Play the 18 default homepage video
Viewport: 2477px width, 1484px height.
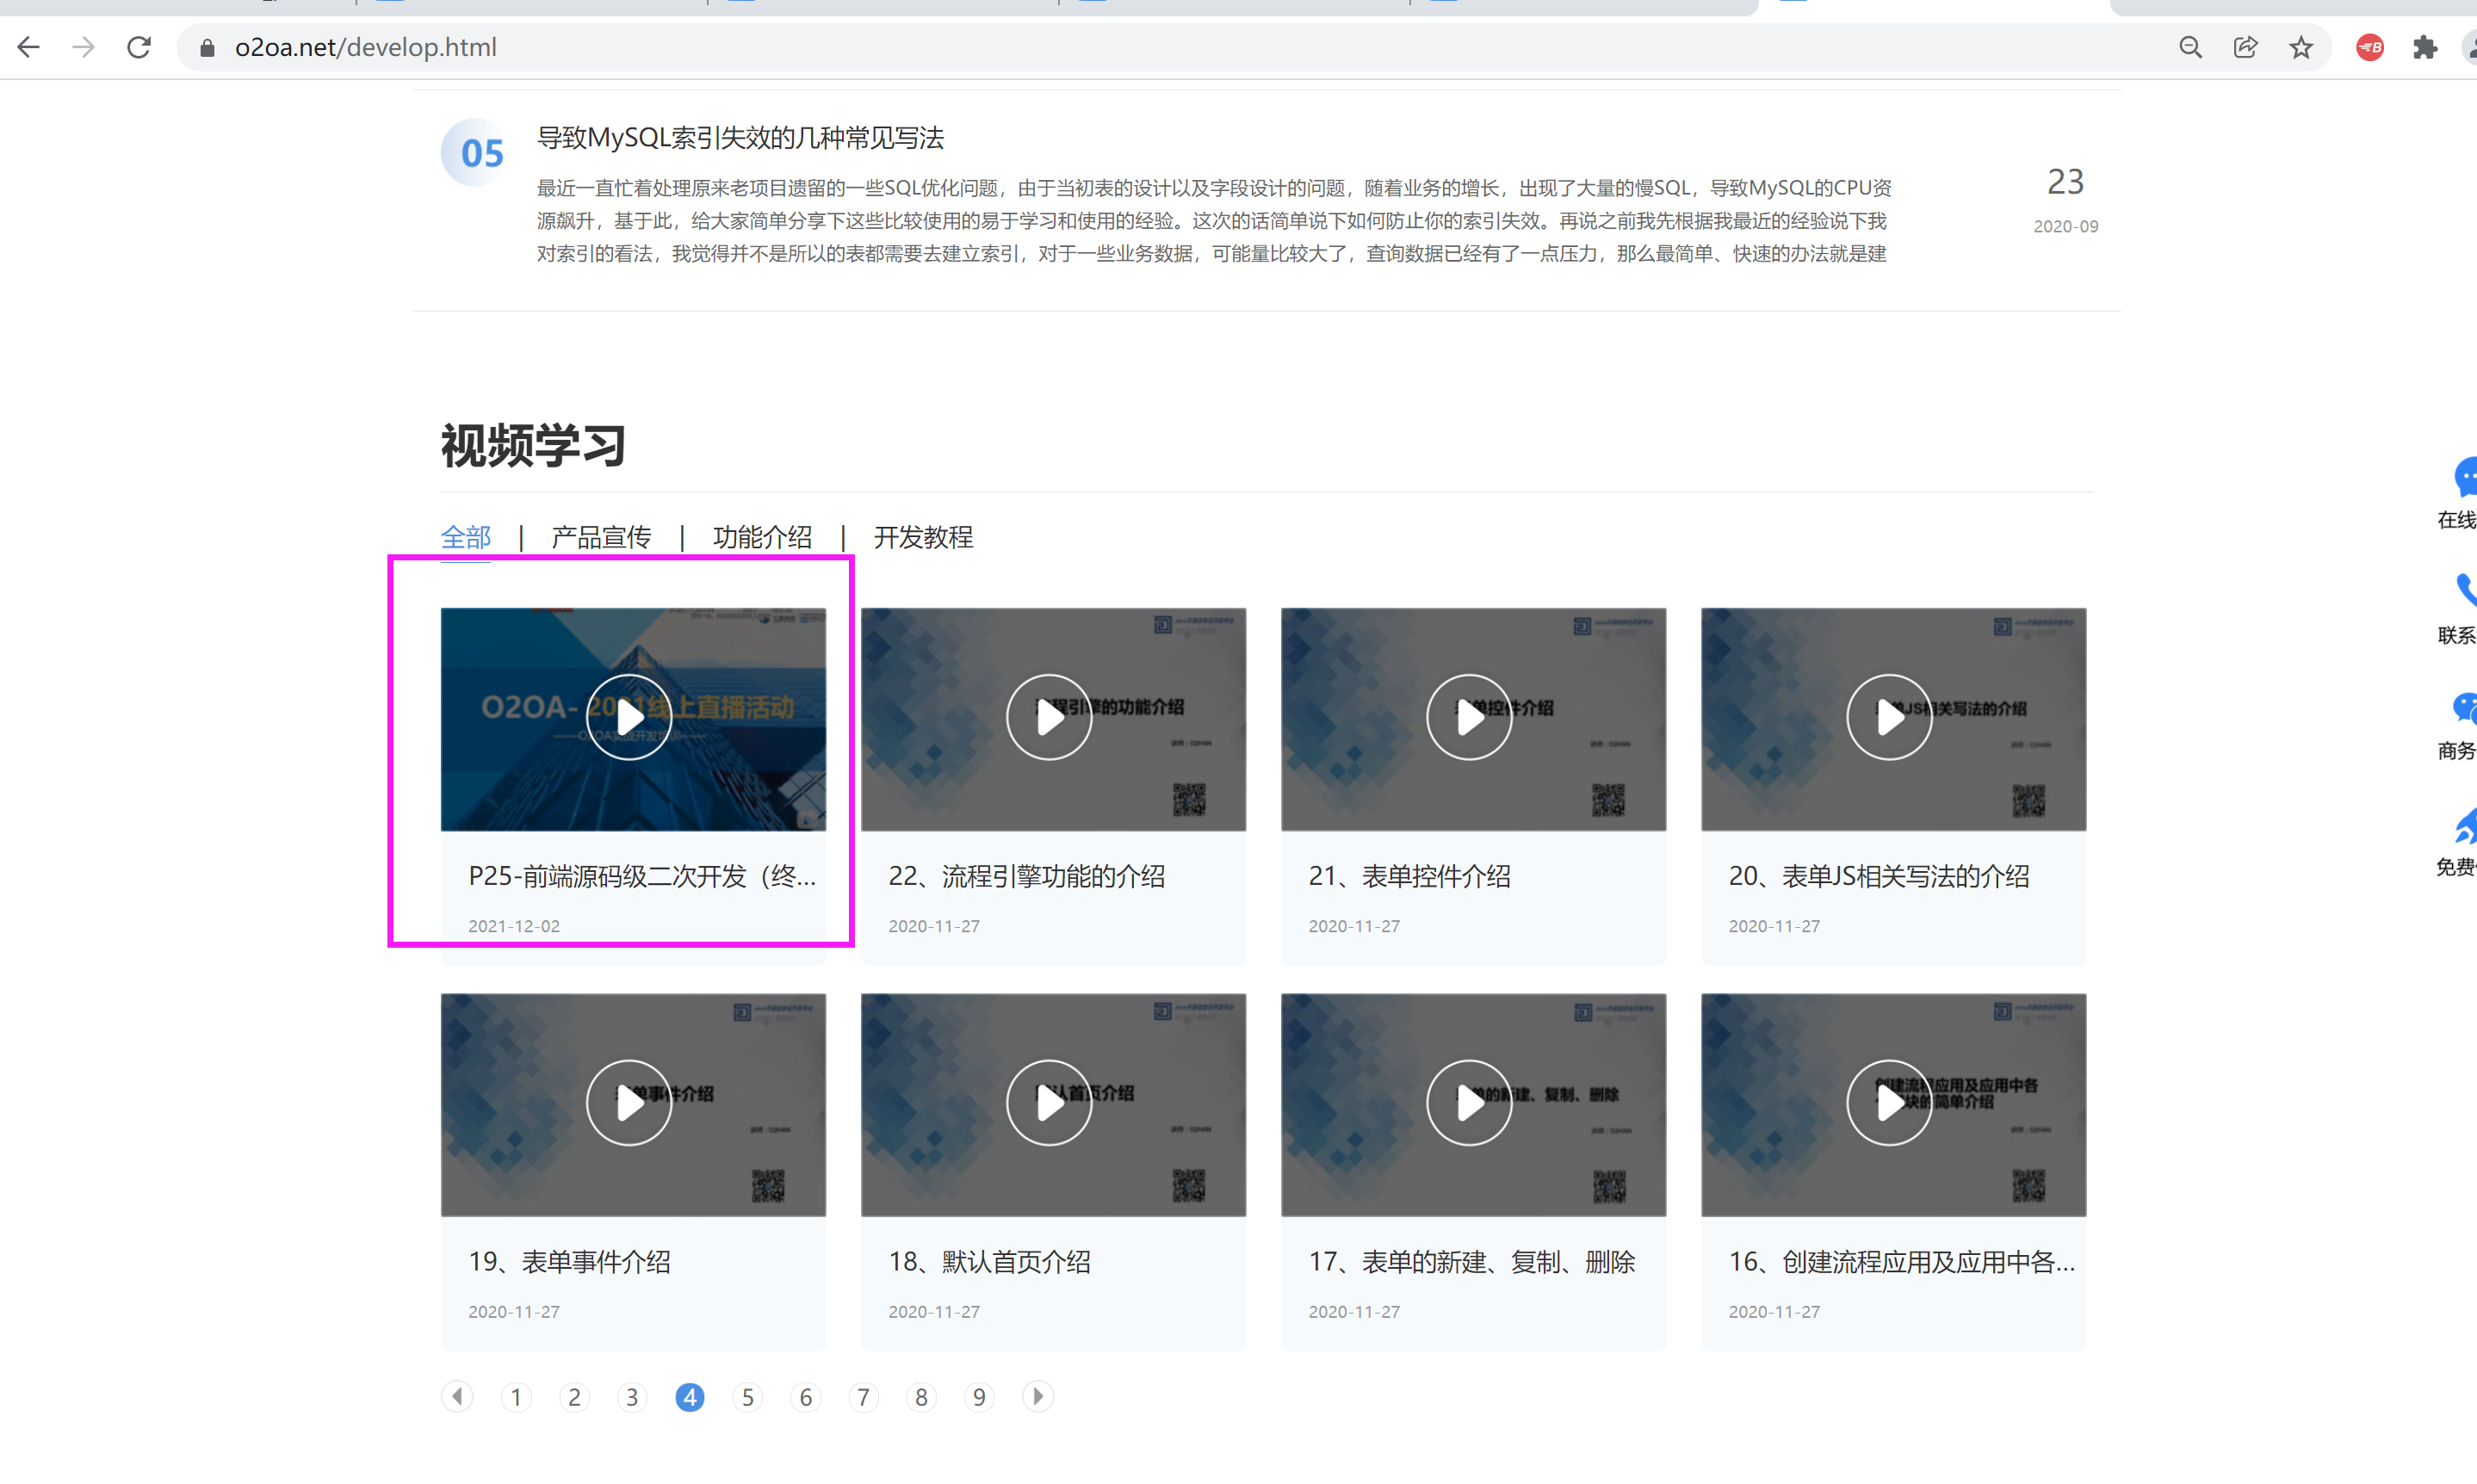coord(1049,1103)
